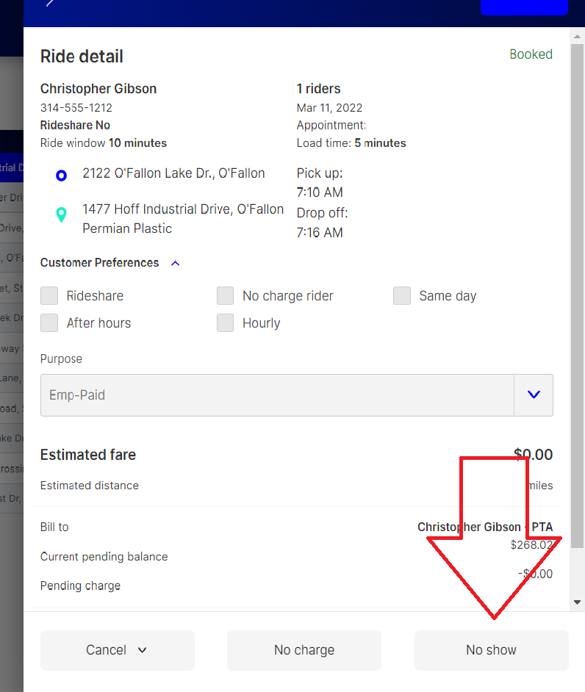Open the Purpose dropdown arrow
585x692 pixels.
tap(534, 395)
